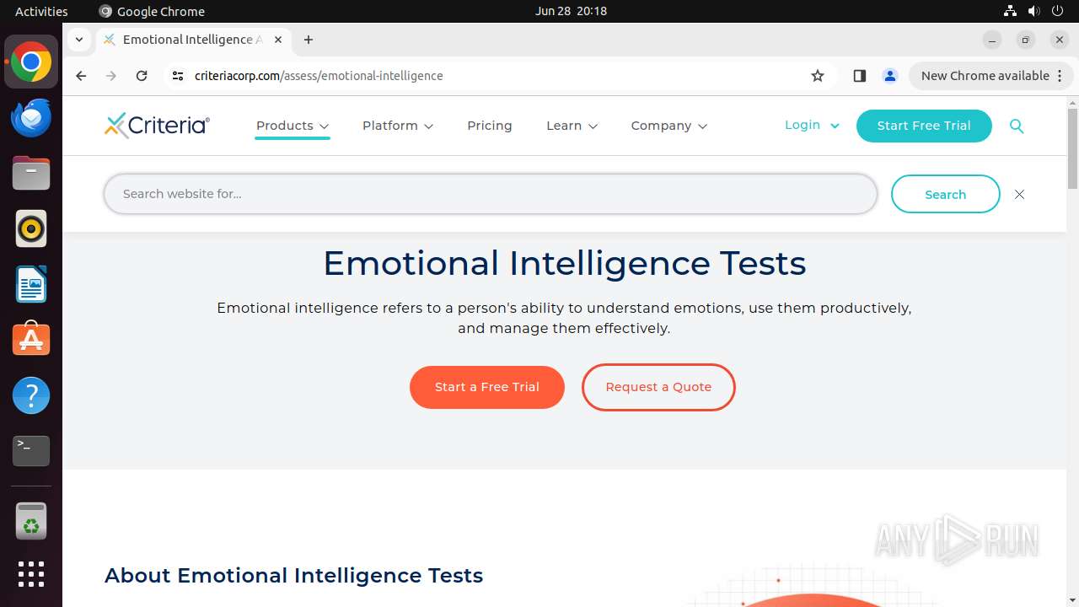
Task: Launch Terminal from the dock
Action: click(31, 451)
